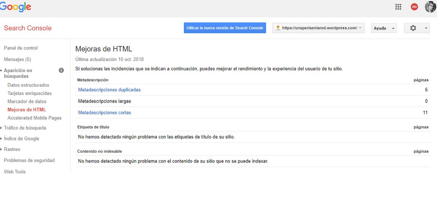Collapse the Aparición en búsquedas section
The height and width of the screenshot is (198, 437).
1,71
